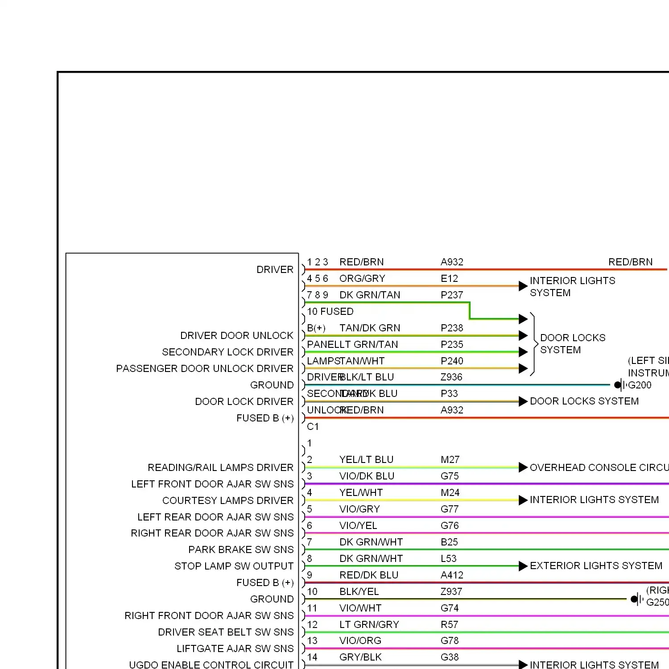The image size is (669, 669).
Task: Select circuit code 'Z936'
Action: pos(451,377)
